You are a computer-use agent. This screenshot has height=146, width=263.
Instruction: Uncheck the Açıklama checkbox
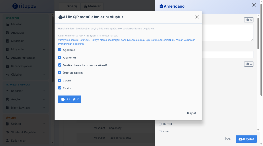60,50
